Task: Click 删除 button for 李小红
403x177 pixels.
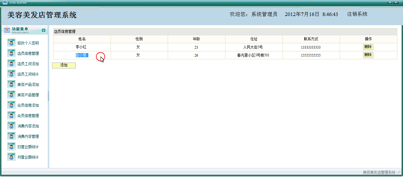Action: [368, 47]
